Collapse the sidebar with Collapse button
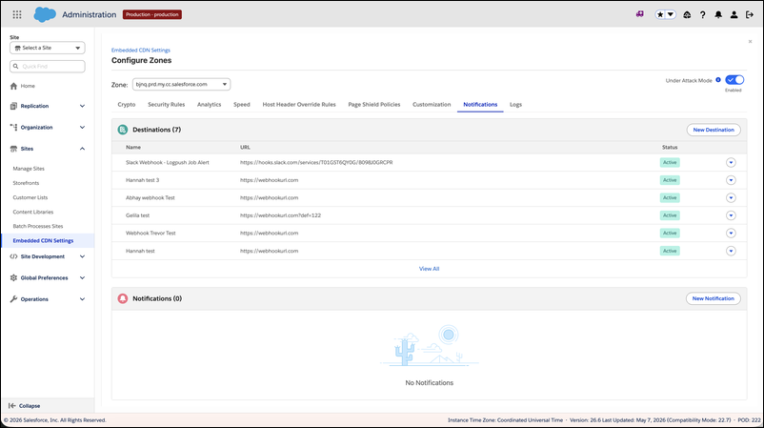The image size is (764, 428). click(x=25, y=405)
